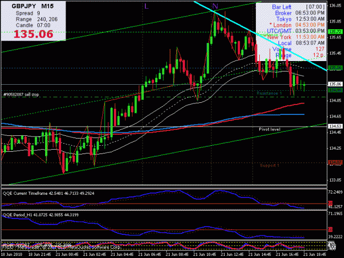Click the purple L session marker
The width and height of the screenshot is (344, 258).
coord(146,7)
